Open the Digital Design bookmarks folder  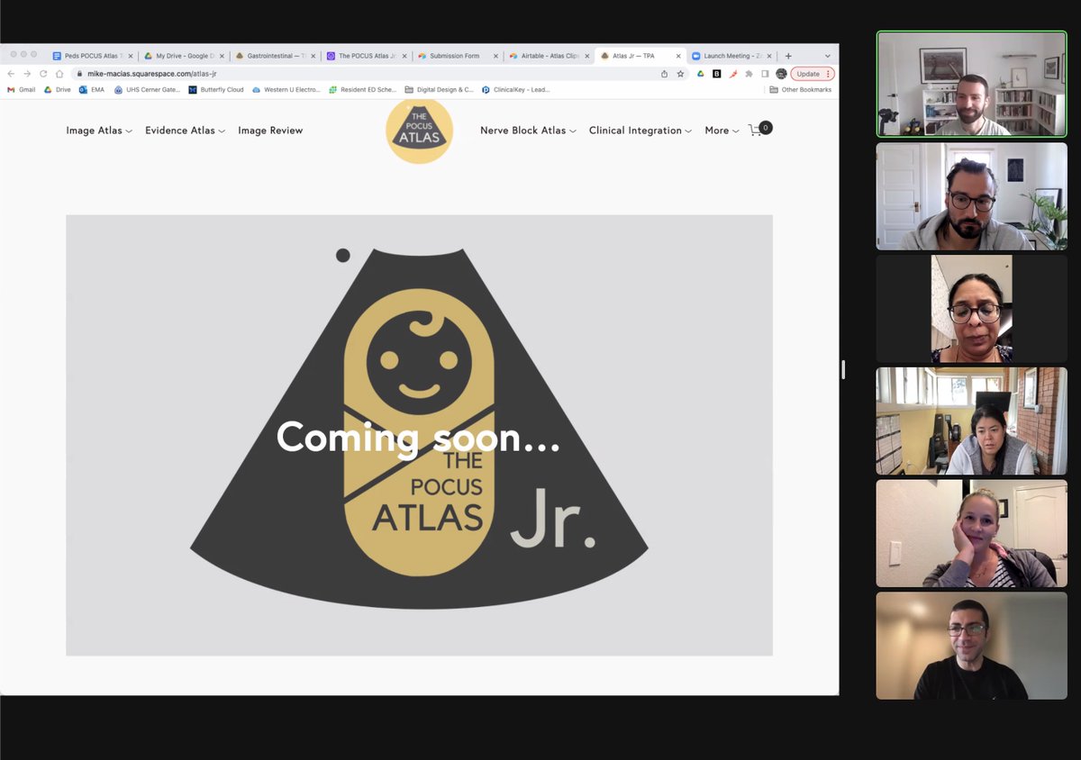pos(440,90)
